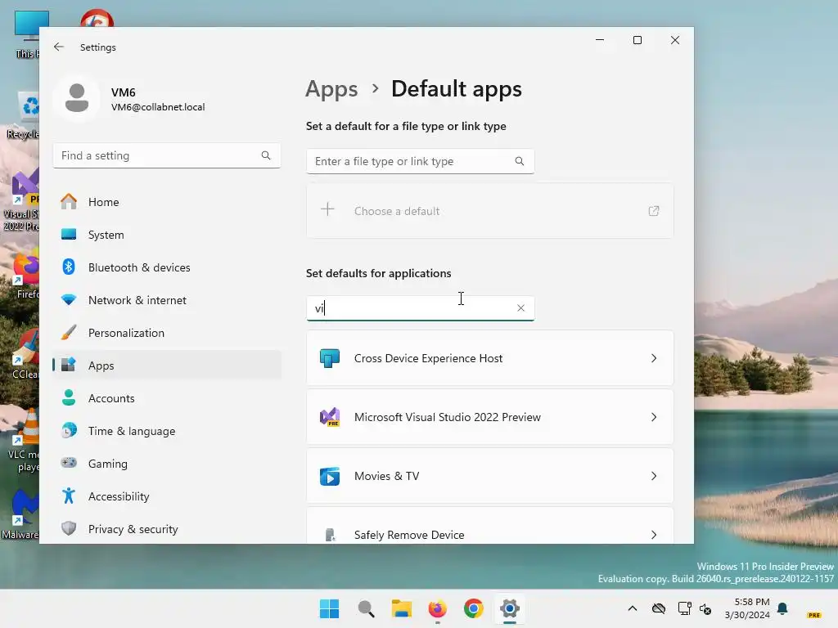Viewport: 838px width, 628px height.
Task: Open the Windows Start menu
Action: (x=329, y=608)
